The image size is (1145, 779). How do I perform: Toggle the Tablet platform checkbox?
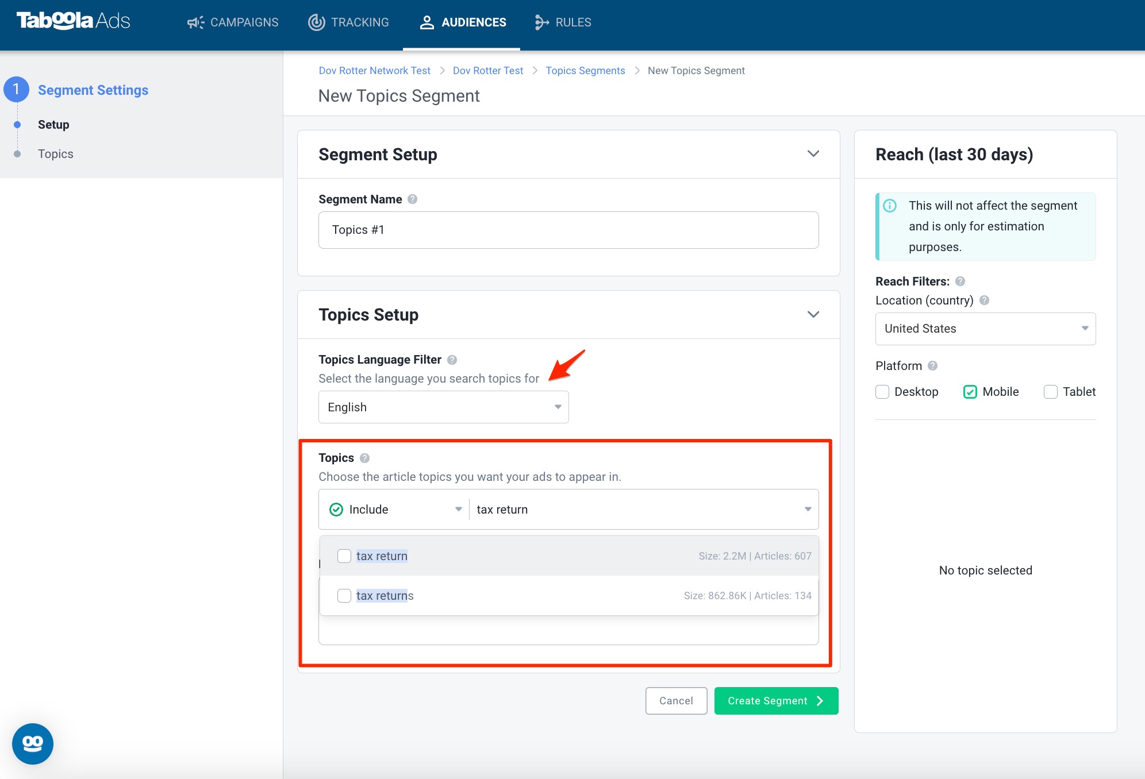click(1051, 392)
